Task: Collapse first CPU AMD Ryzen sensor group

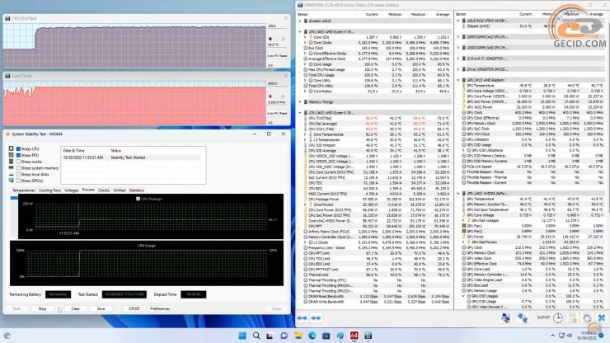Action: click(x=300, y=31)
